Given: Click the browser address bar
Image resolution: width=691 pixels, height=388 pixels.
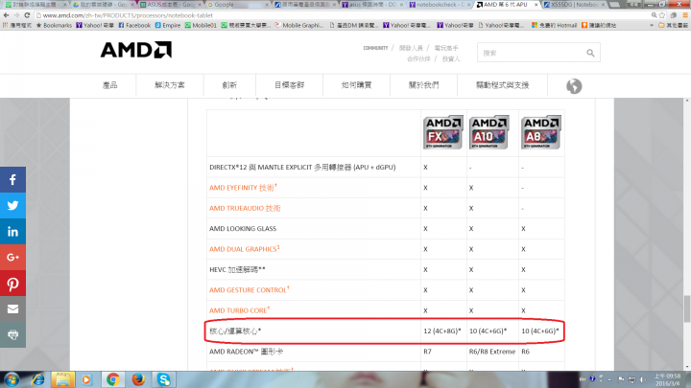Looking at the screenshot, I should (344, 15).
